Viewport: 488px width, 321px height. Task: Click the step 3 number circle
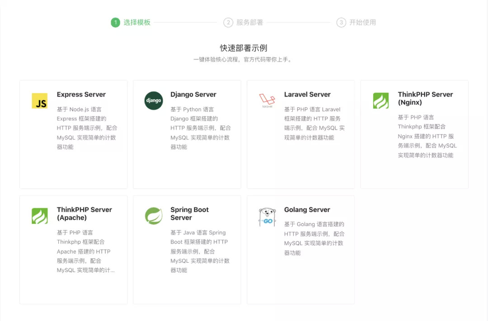pyautogui.click(x=341, y=23)
